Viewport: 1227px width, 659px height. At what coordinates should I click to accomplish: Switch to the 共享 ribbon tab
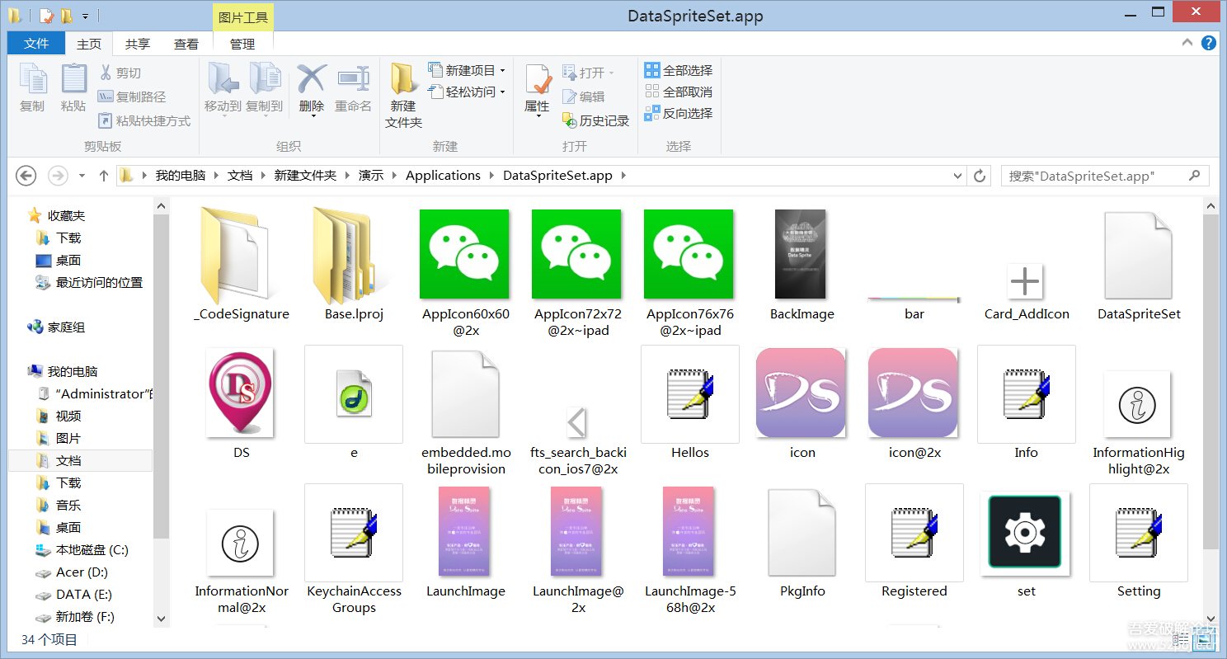(x=138, y=44)
